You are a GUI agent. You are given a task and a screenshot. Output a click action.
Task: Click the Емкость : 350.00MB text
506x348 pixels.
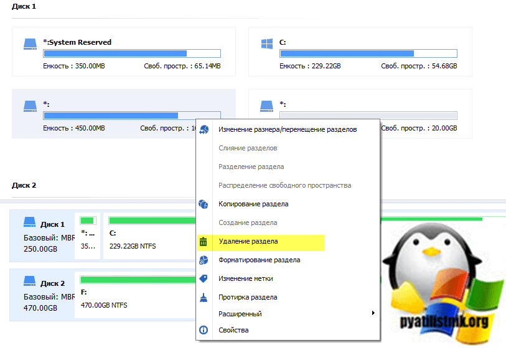pyautogui.click(x=74, y=66)
